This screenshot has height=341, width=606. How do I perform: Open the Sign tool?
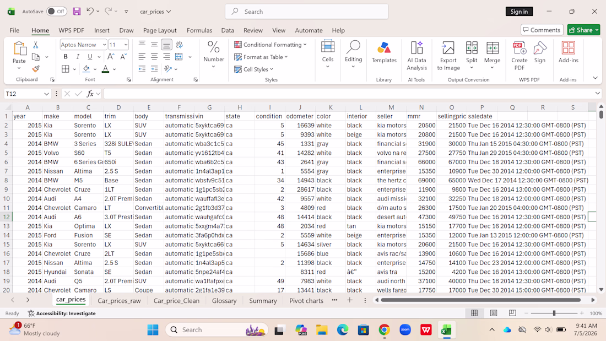click(540, 52)
